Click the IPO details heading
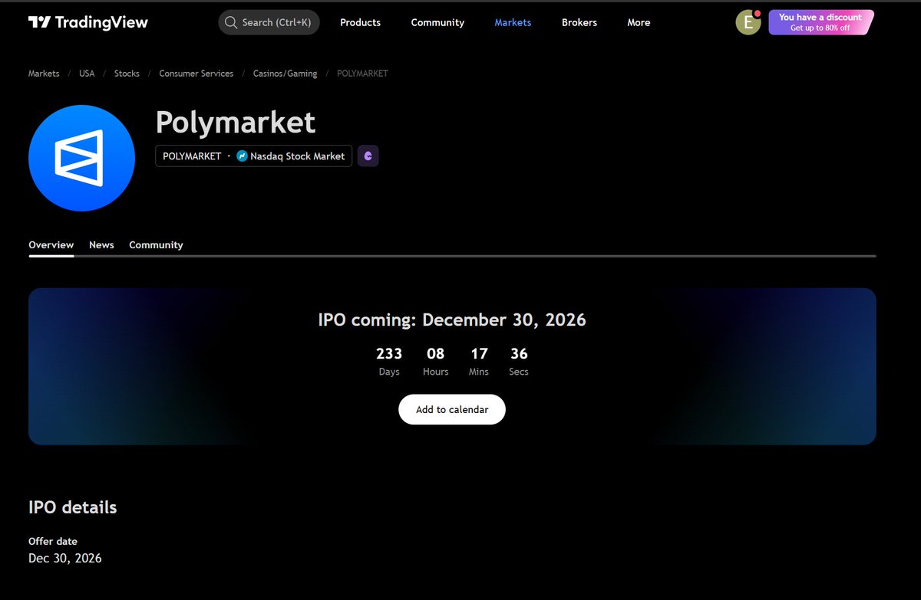Viewport: 921px width, 600px height. (x=73, y=507)
